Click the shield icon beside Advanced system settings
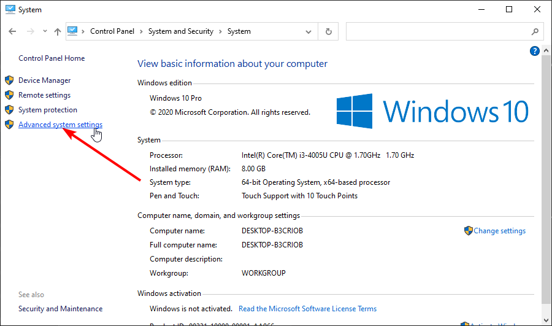 (9, 125)
